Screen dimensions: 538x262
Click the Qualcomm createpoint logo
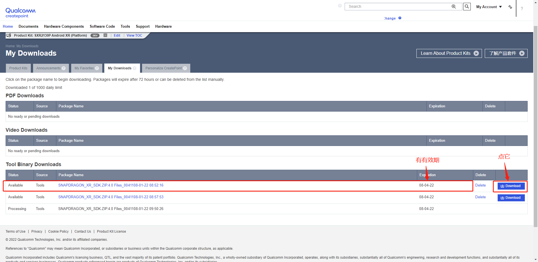coord(20,13)
